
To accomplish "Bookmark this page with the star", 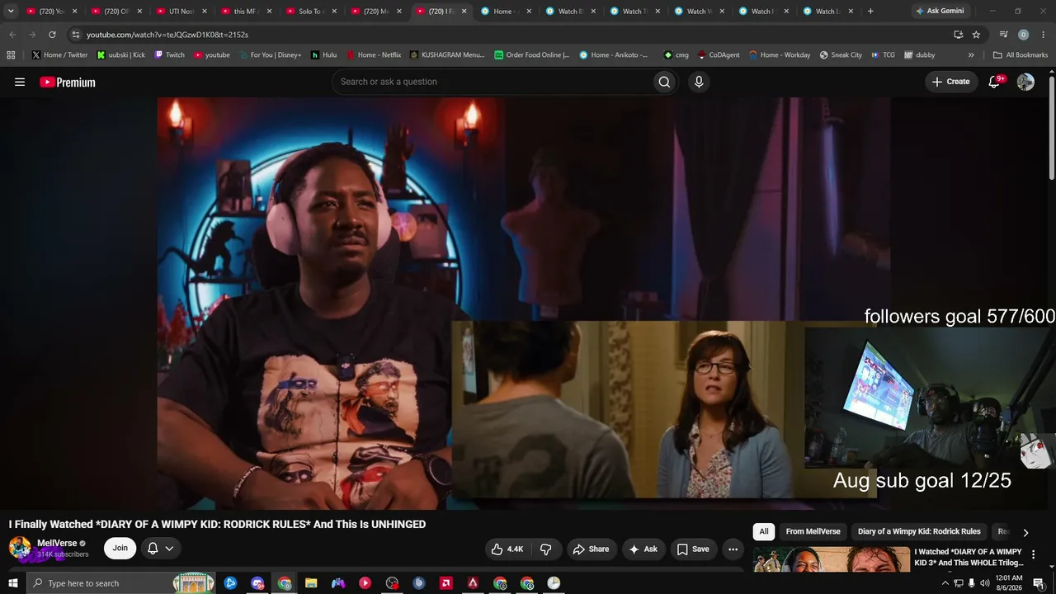I will click(x=976, y=35).
